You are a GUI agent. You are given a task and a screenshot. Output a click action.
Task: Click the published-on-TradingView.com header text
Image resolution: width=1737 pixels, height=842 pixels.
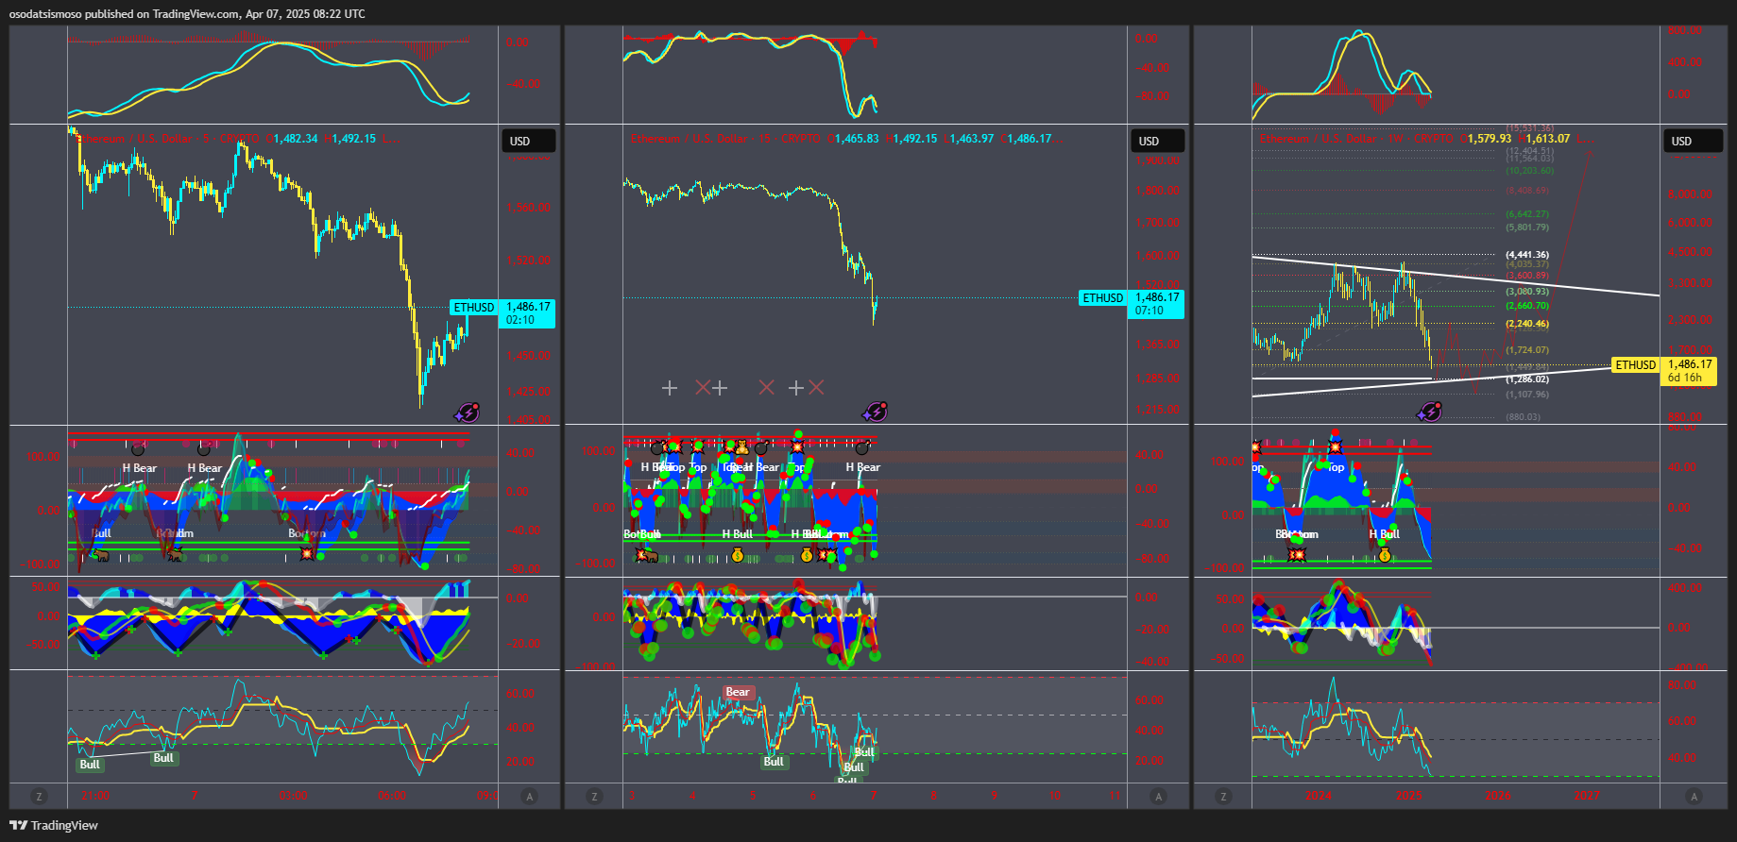[187, 14]
